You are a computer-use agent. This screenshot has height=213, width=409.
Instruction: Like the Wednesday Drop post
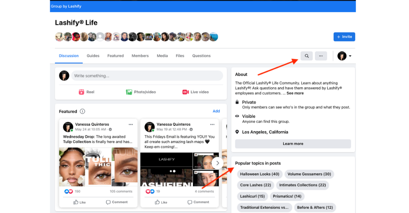point(79,202)
